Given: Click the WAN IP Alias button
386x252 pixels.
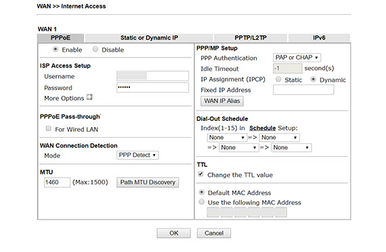Looking at the screenshot, I should tap(222, 101).
